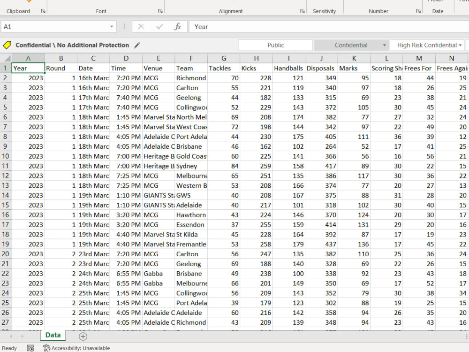Select the Marks value 136 cell

[x=354, y=244]
